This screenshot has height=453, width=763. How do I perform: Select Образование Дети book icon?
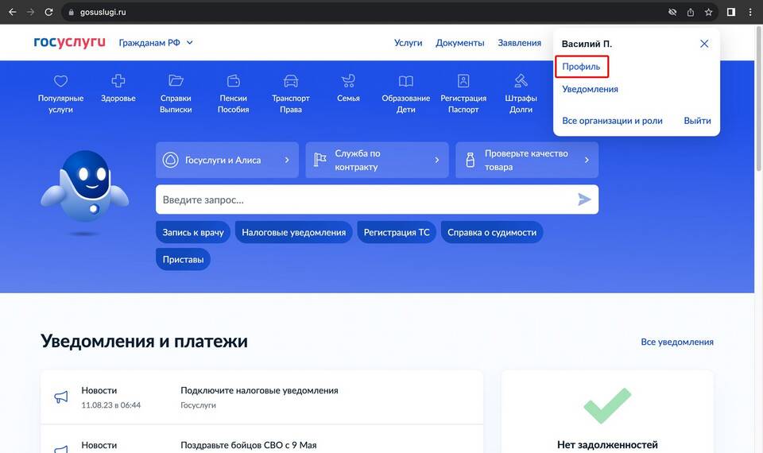pyautogui.click(x=406, y=81)
